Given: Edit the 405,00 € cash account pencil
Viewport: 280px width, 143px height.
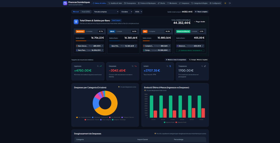Looking at the screenshot, I should (203, 46).
